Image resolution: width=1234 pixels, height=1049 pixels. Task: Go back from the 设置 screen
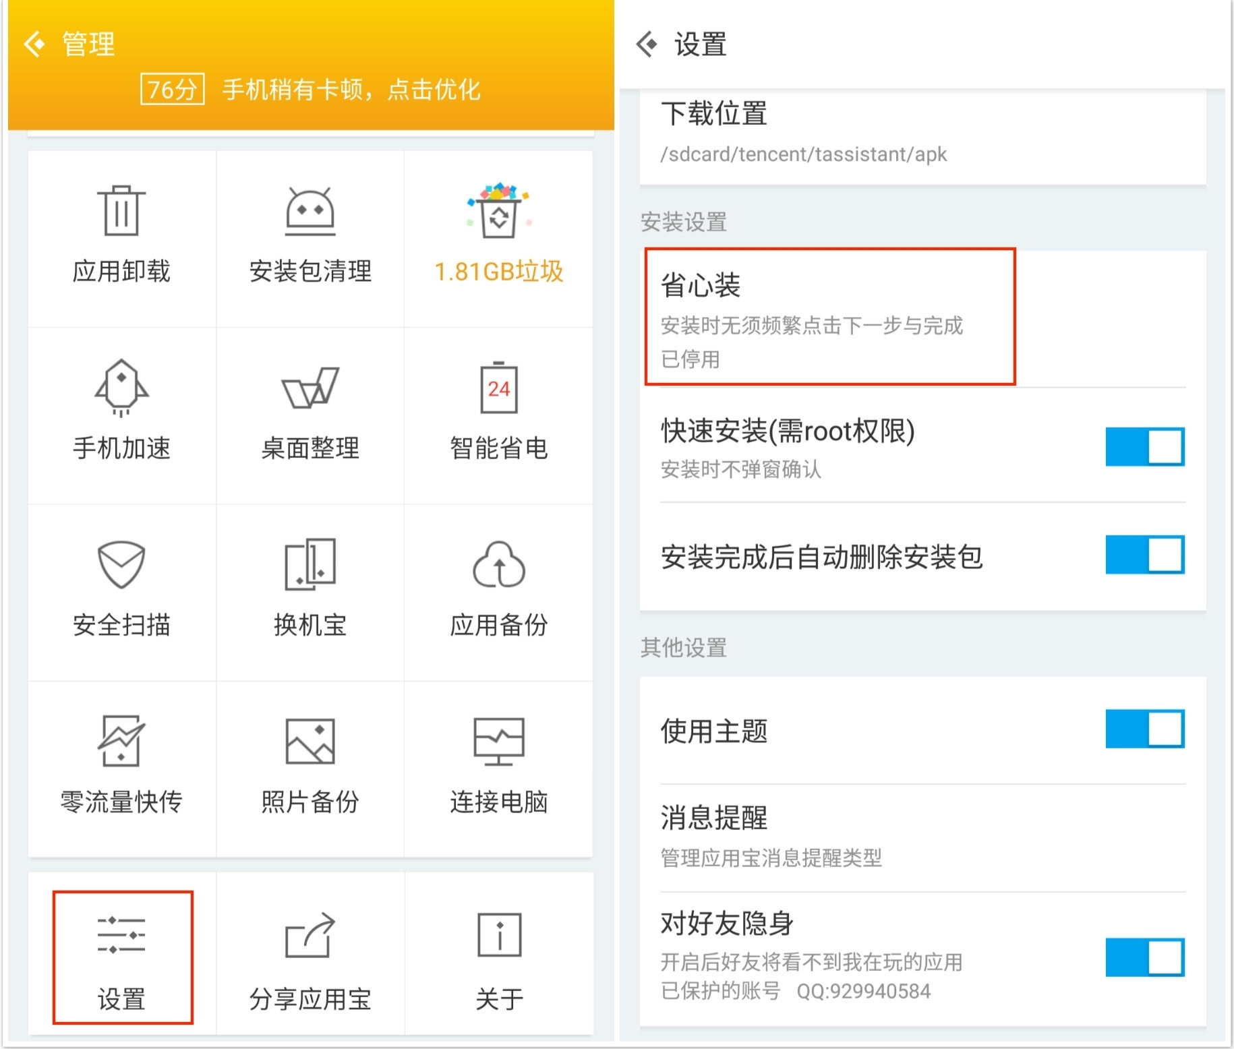click(647, 44)
